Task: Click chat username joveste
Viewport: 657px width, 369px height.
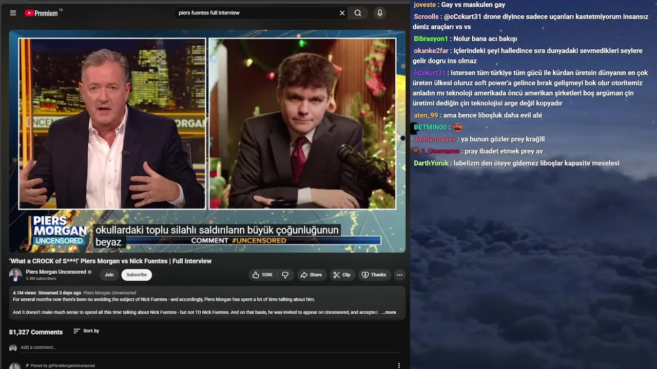Action: click(x=424, y=5)
